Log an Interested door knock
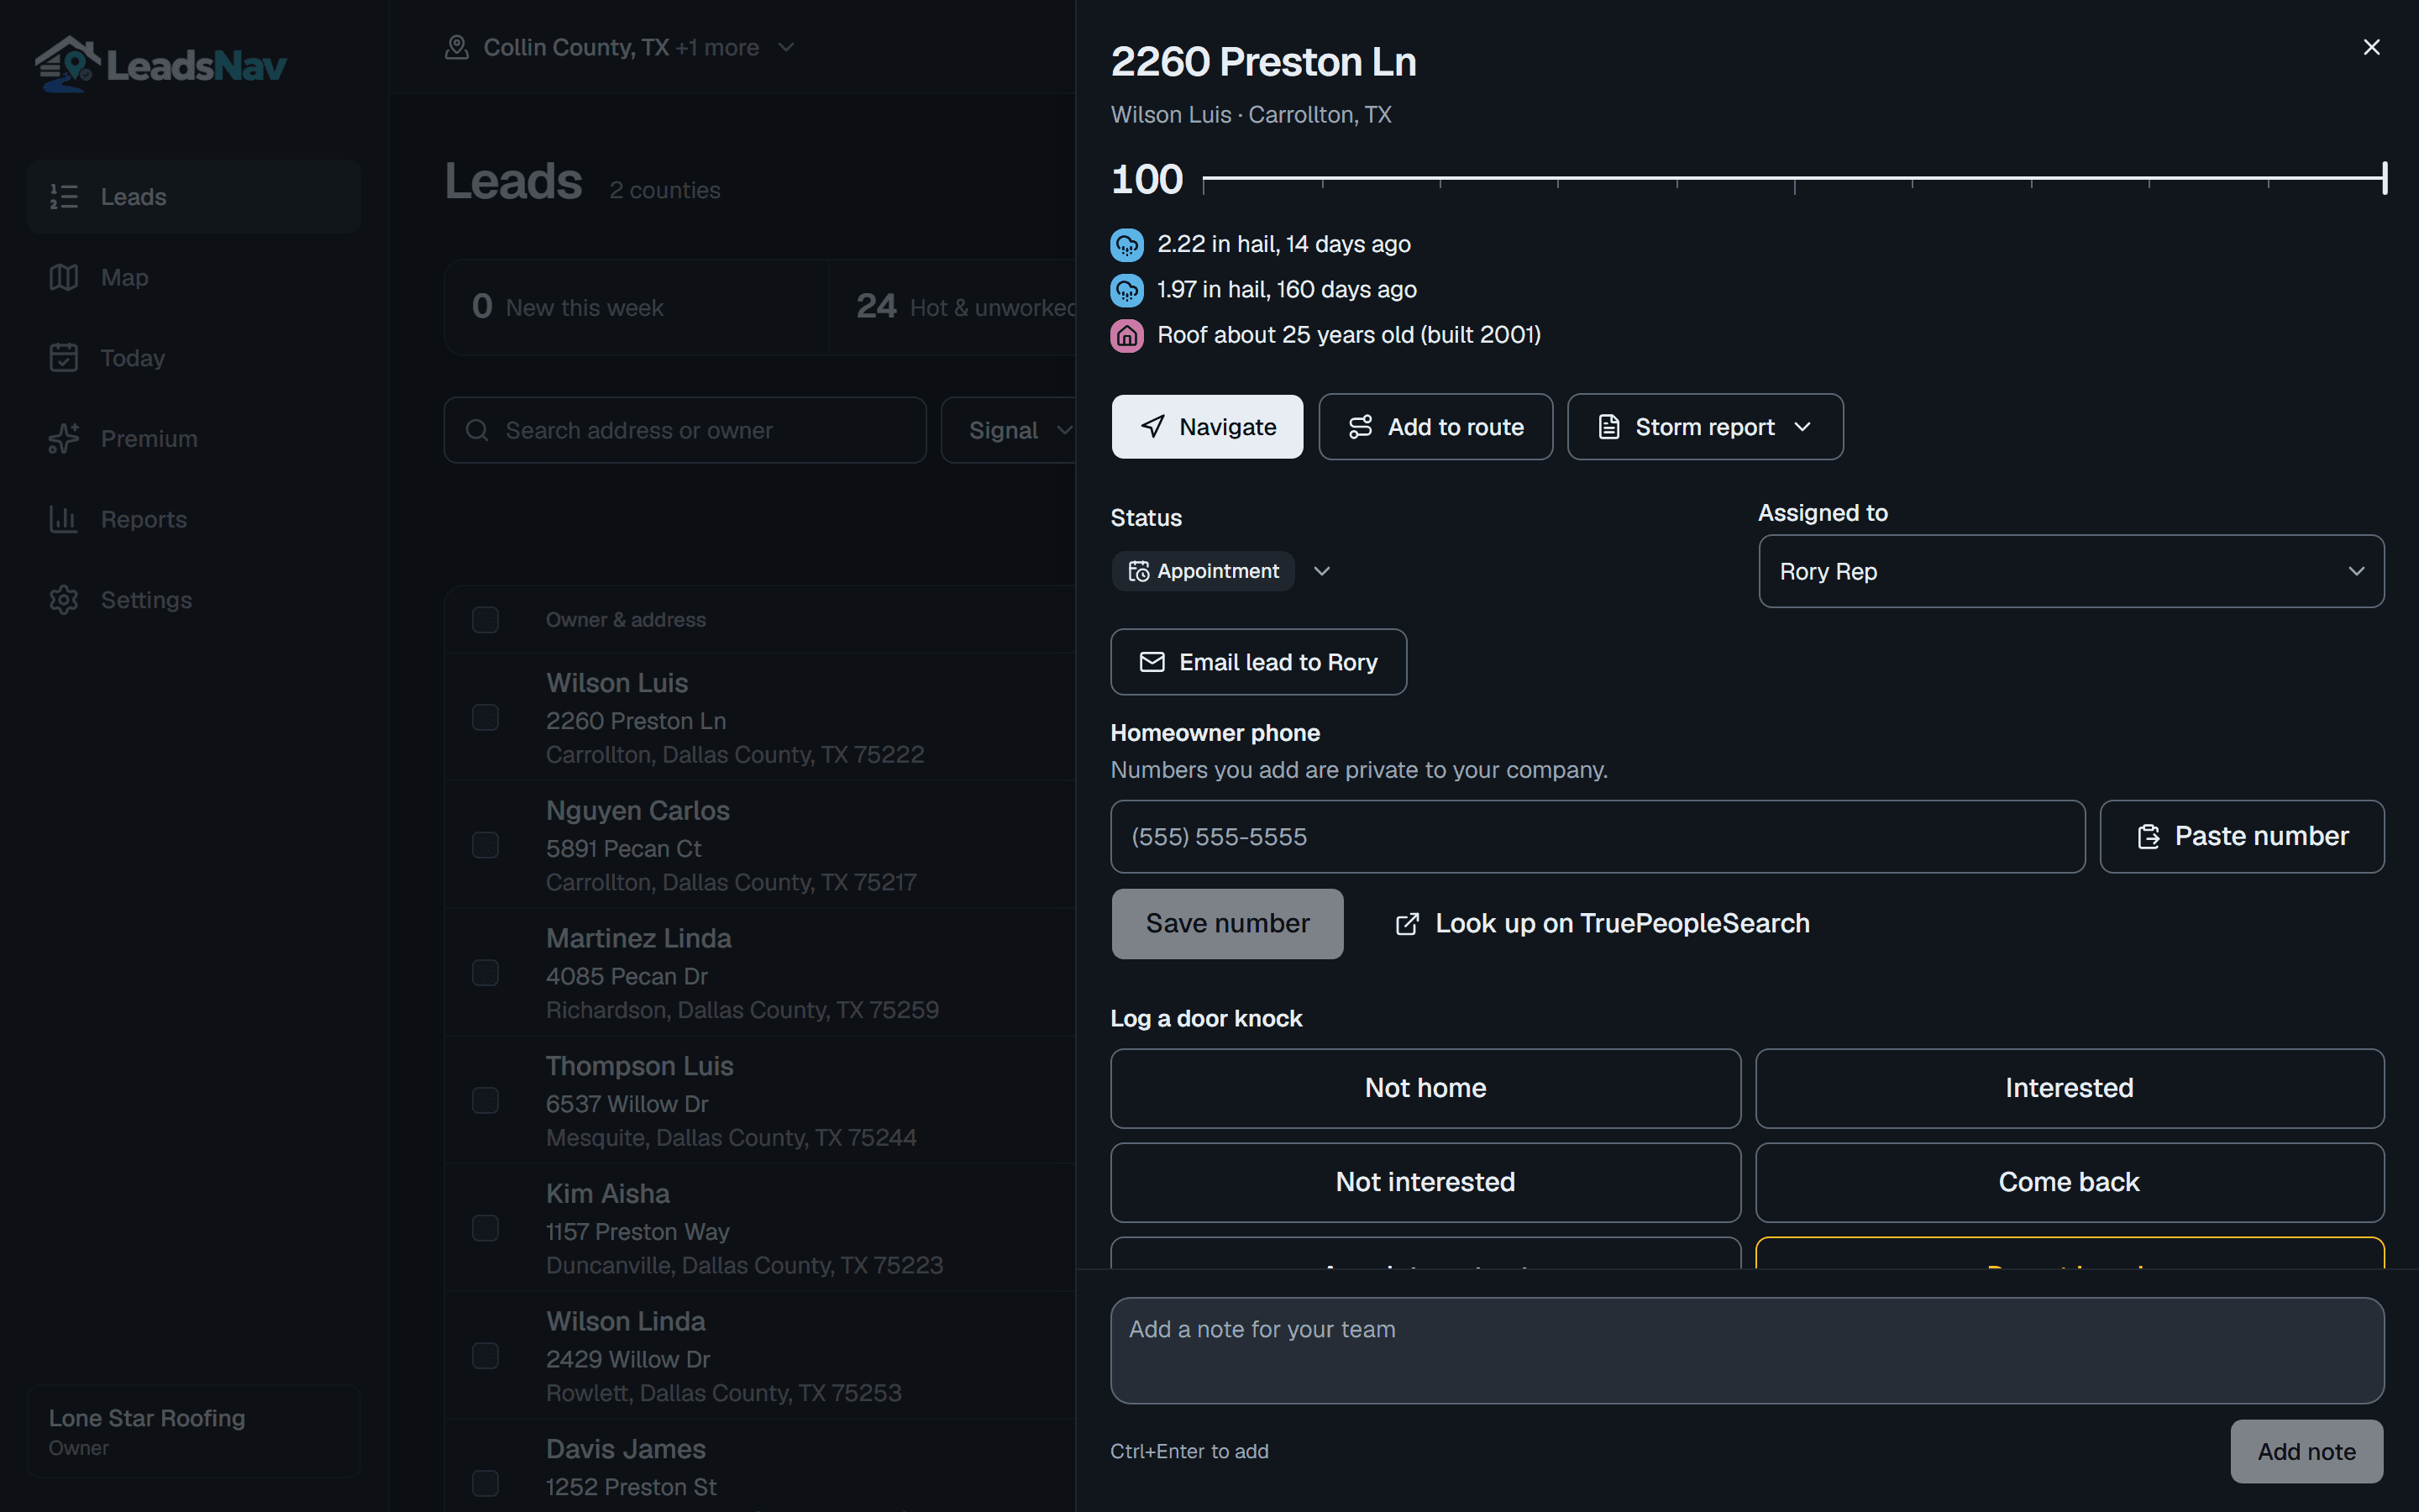Viewport: 2419px width, 1512px height. [x=2069, y=1088]
